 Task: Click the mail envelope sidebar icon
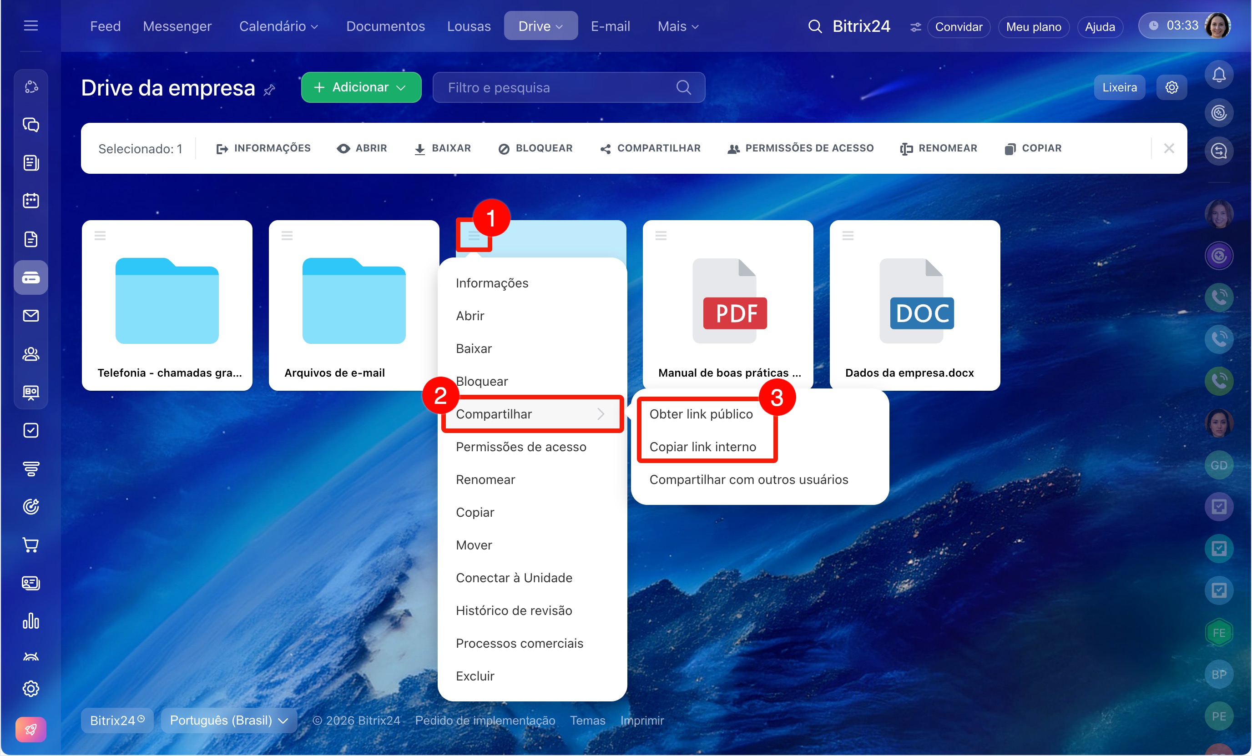click(30, 316)
